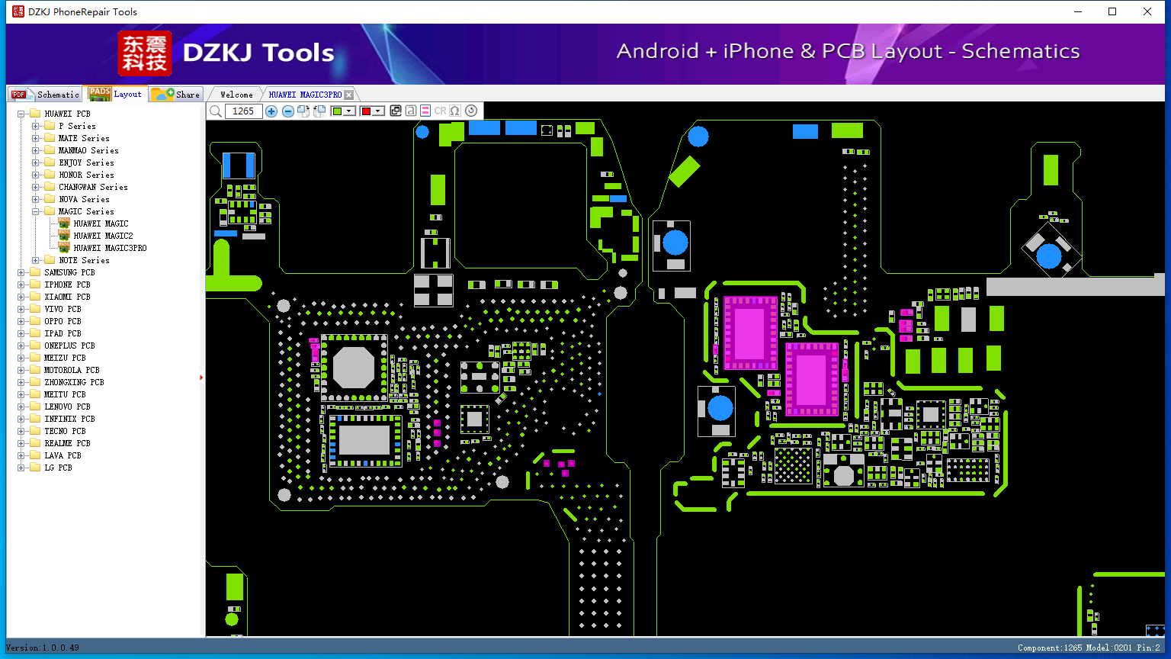Switch to the Schematic tab
The image size is (1171, 659).
coord(45,95)
